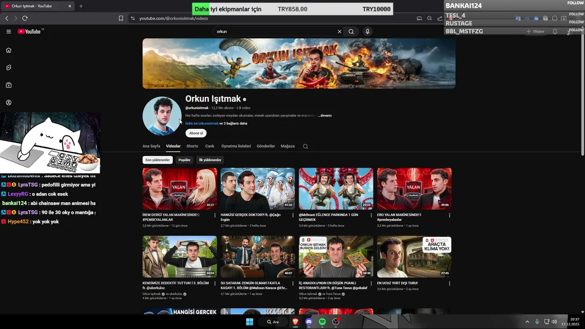Expand channel description with ...devamı
The height and width of the screenshot is (329, 585).
point(325,116)
